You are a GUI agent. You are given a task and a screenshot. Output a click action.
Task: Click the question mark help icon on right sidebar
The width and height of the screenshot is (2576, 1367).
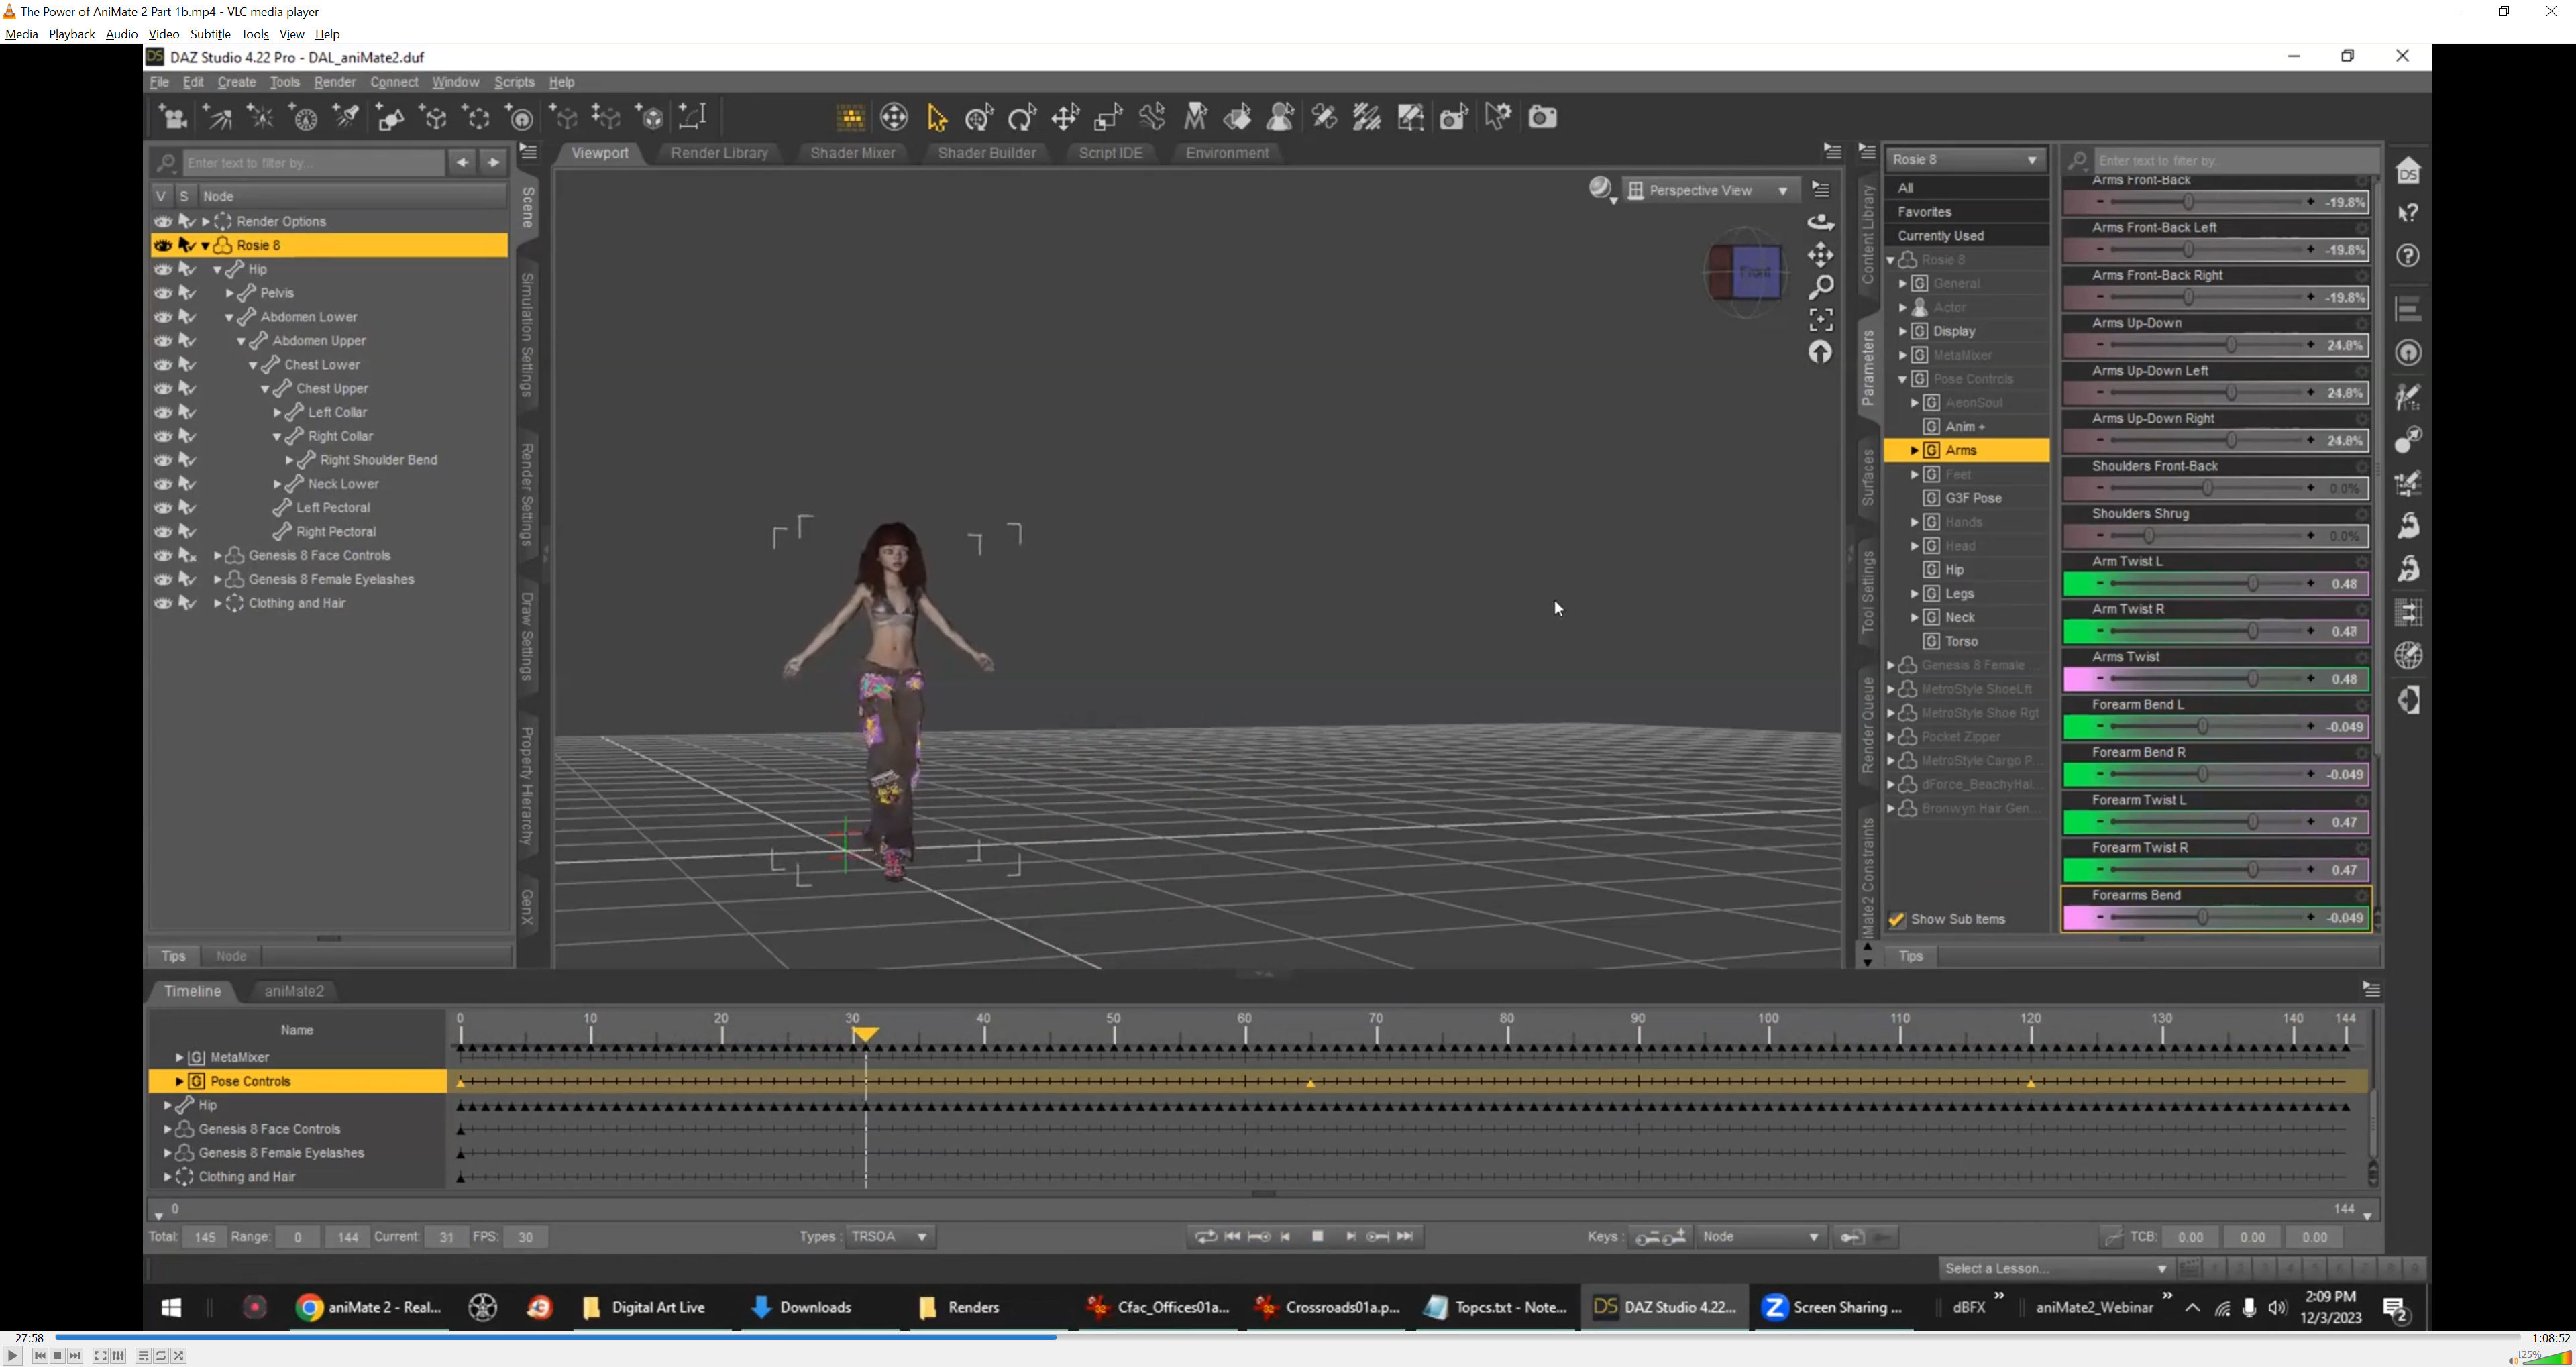coord(2409,255)
